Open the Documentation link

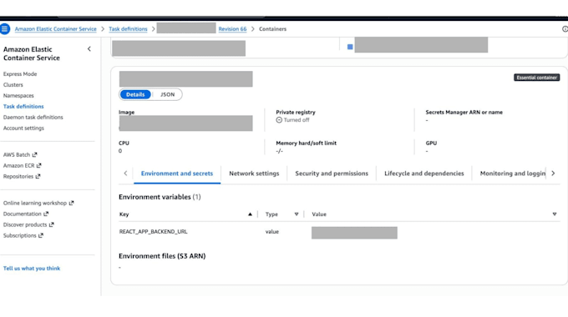click(22, 214)
